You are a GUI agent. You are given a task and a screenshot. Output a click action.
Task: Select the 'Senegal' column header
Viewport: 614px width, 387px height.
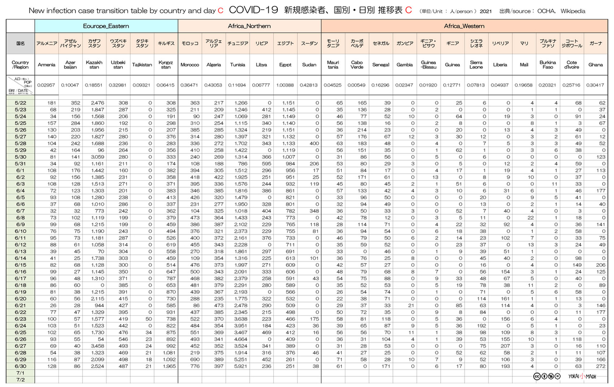(380, 65)
